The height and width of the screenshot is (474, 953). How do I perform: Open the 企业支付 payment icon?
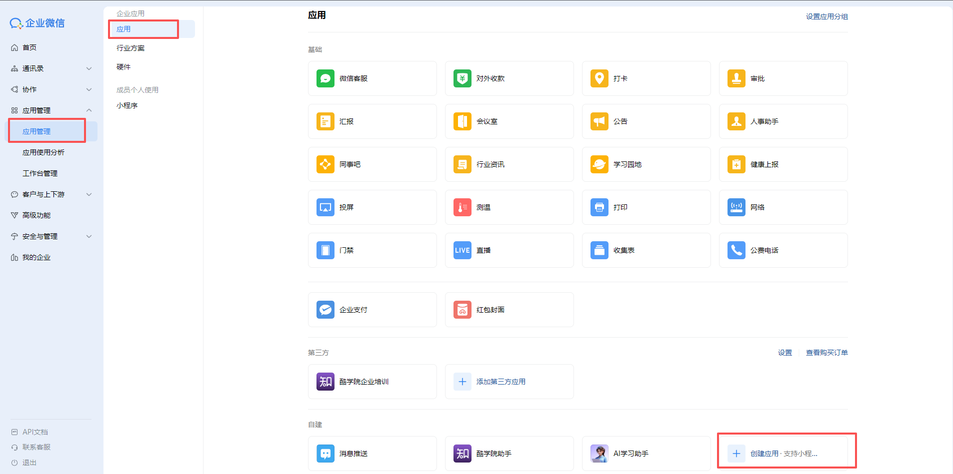coord(325,310)
